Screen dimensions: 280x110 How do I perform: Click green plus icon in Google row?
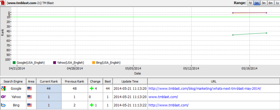click(92, 88)
